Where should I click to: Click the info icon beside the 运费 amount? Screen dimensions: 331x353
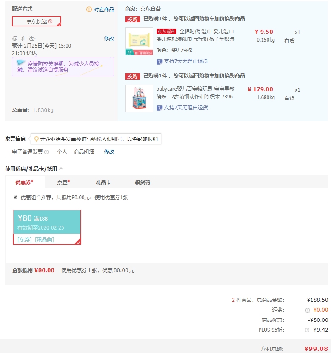tap(308, 310)
